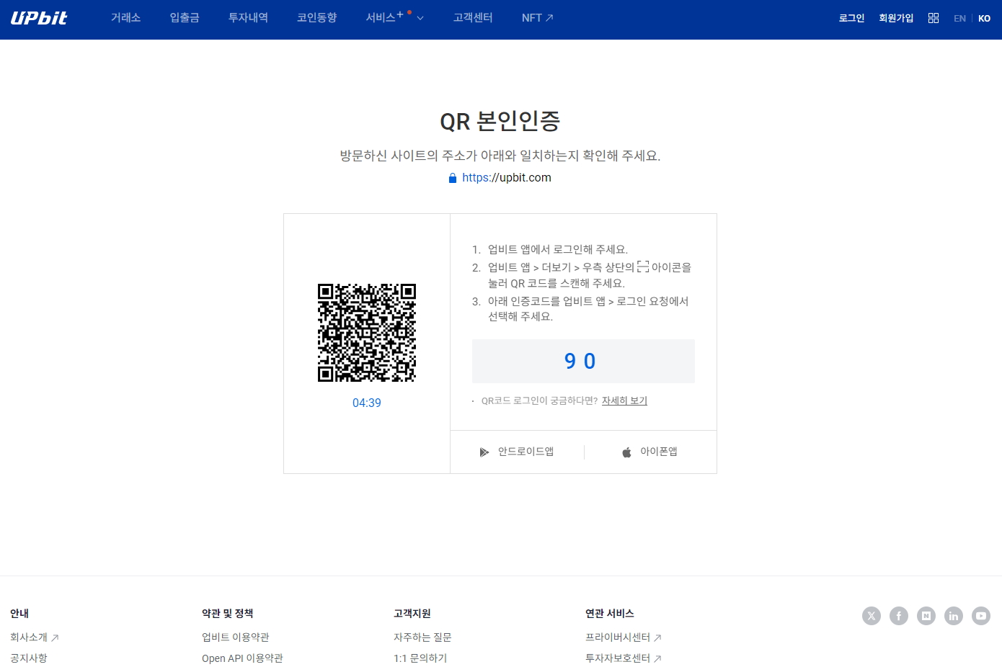Open 공지사항 footer link
Image resolution: width=1002 pixels, height=667 pixels.
point(29,658)
